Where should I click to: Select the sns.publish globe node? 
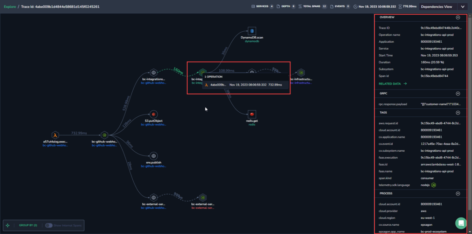point(153,156)
